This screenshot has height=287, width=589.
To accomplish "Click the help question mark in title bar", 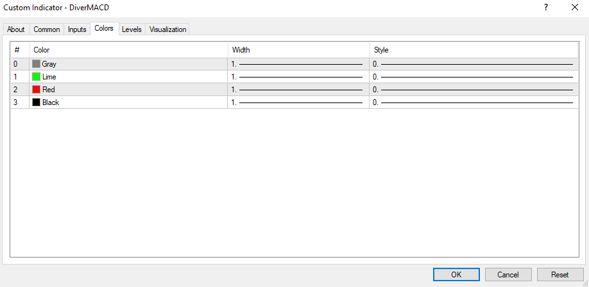I will [546, 8].
